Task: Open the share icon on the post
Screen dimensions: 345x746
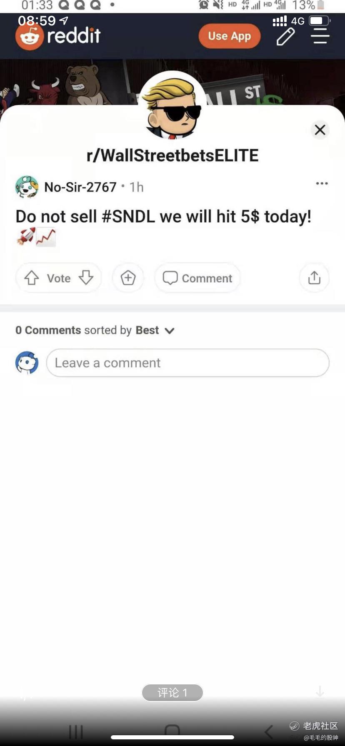Action: (x=314, y=278)
